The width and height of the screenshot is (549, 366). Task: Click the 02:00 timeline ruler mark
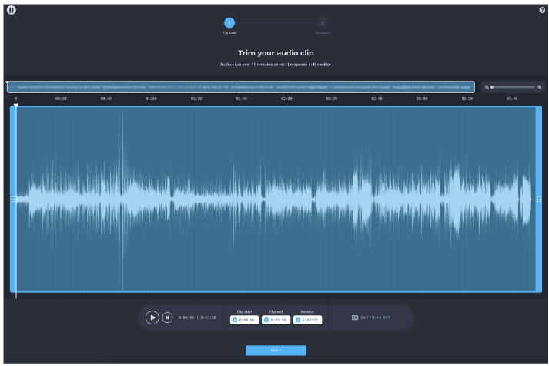[x=286, y=99]
